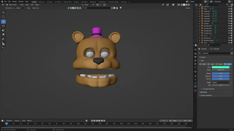Open the Object Constraints properties tab
Screen dimensions: 234x131
195,83
